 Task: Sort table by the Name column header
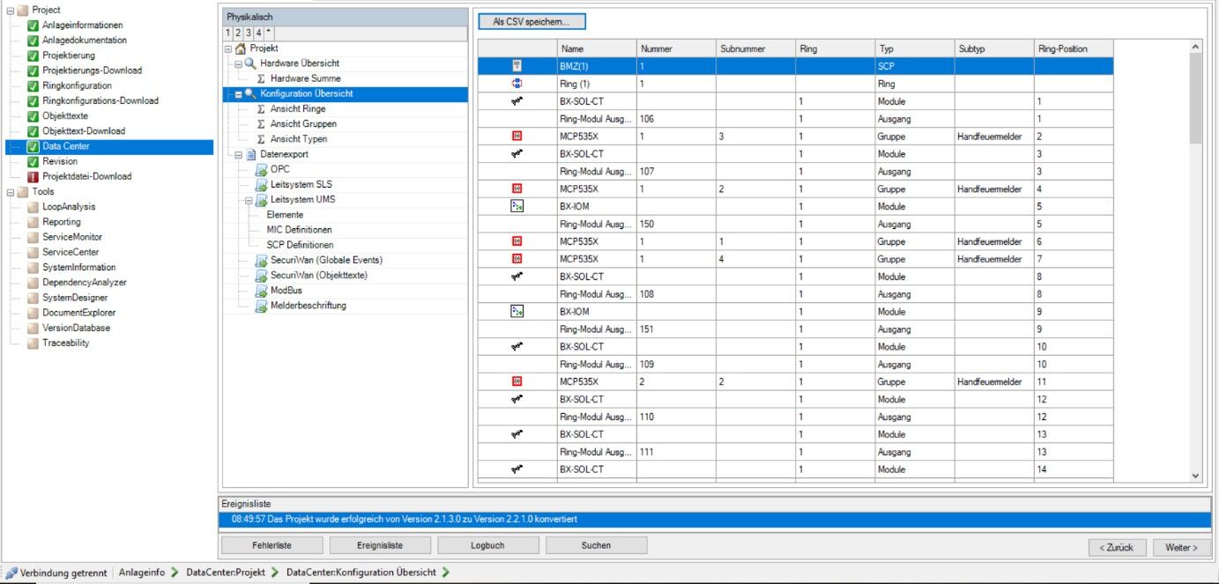(597, 49)
